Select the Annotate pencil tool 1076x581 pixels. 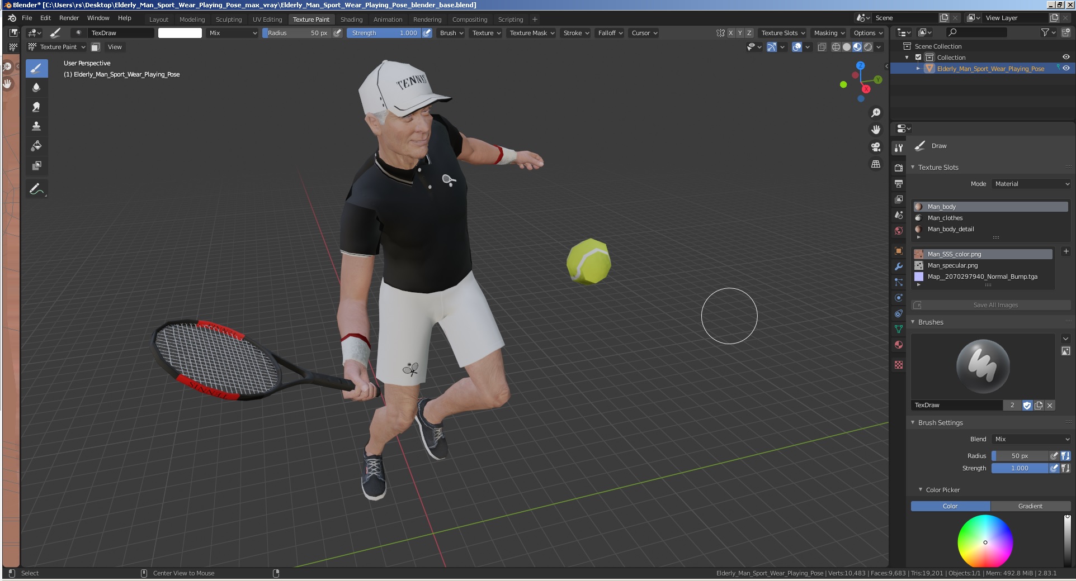pyautogui.click(x=36, y=189)
